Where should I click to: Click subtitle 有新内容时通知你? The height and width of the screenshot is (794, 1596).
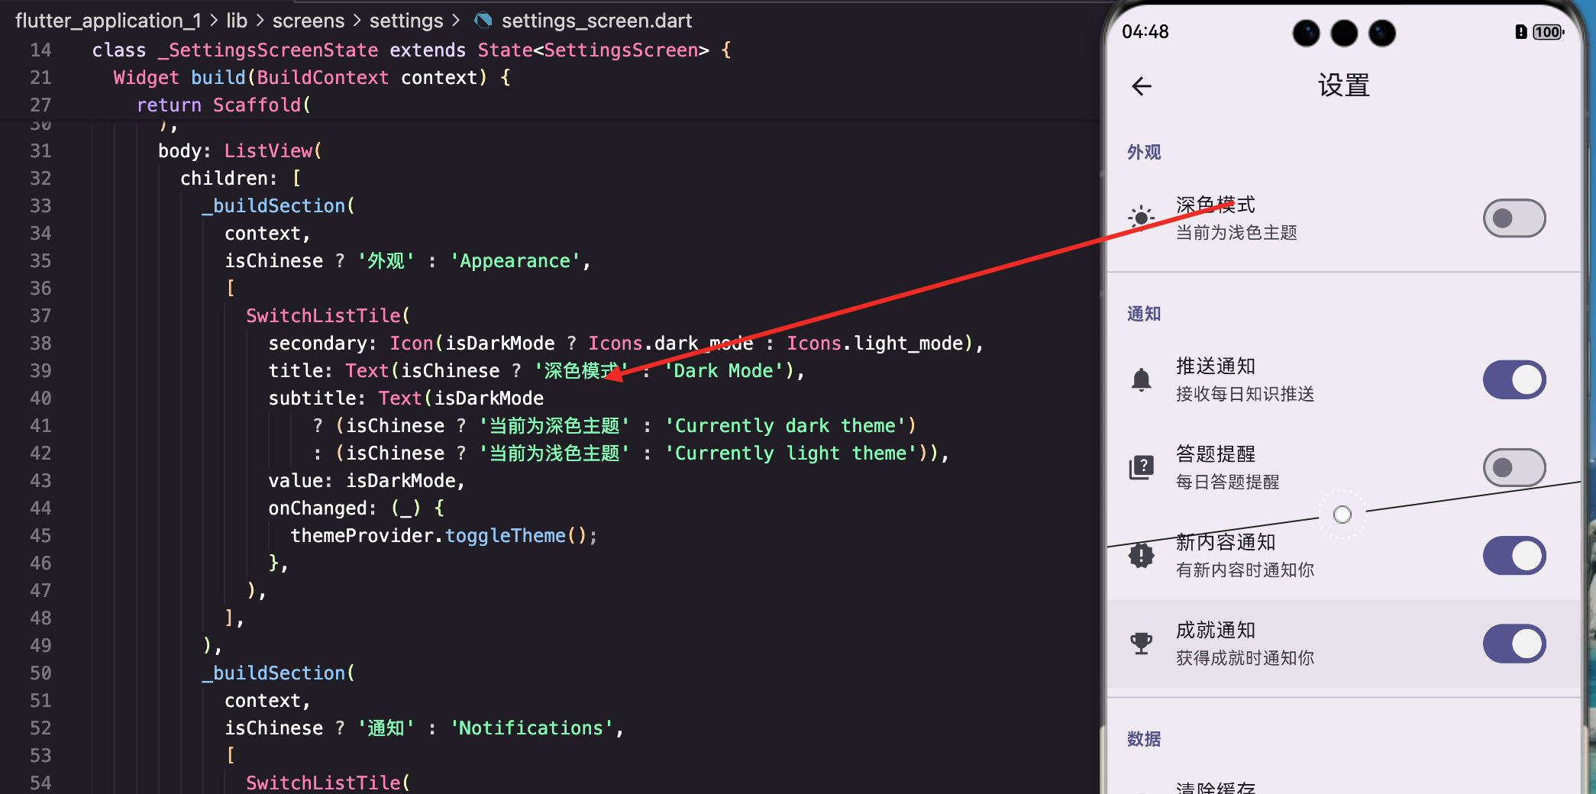(x=1245, y=570)
